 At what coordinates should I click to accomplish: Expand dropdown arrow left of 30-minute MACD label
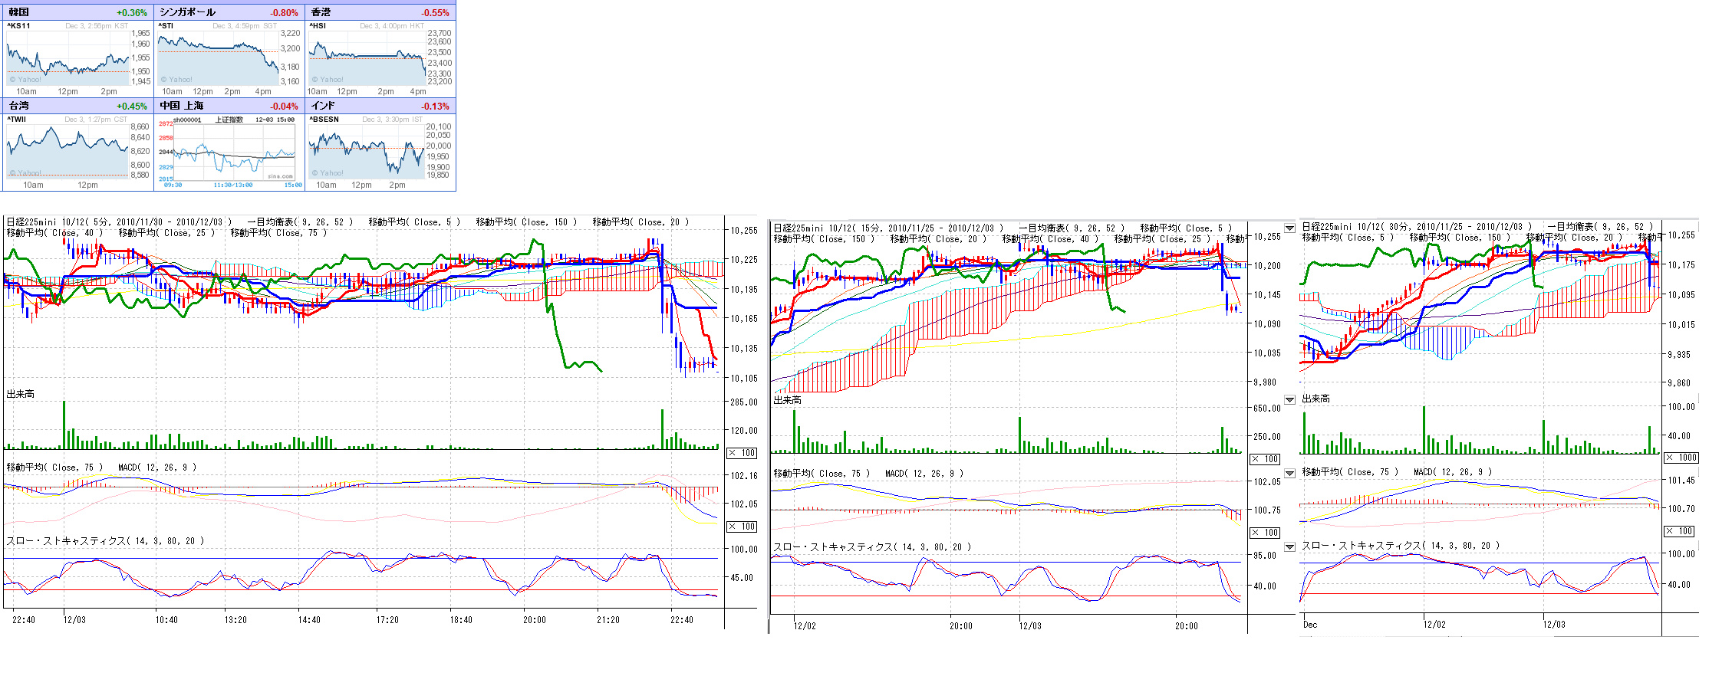1289,474
